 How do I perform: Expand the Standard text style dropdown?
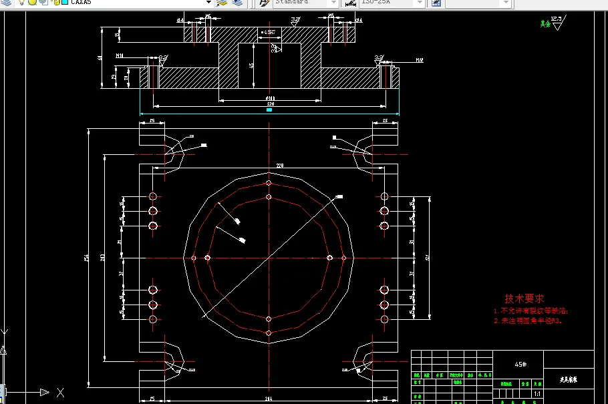click(333, 3)
